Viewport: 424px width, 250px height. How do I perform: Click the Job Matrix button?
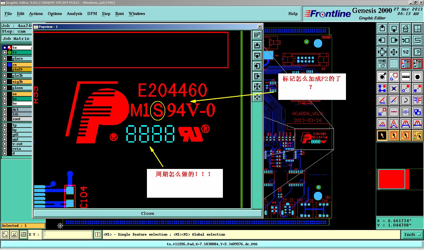(x=16, y=38)
